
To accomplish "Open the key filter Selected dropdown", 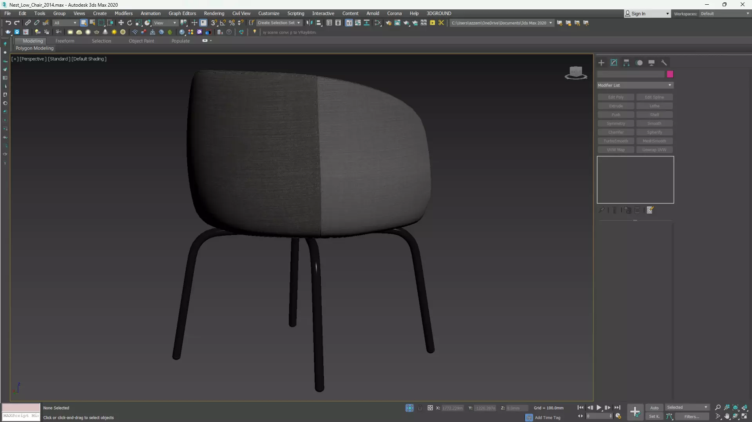I will click(x=687, y=408).
